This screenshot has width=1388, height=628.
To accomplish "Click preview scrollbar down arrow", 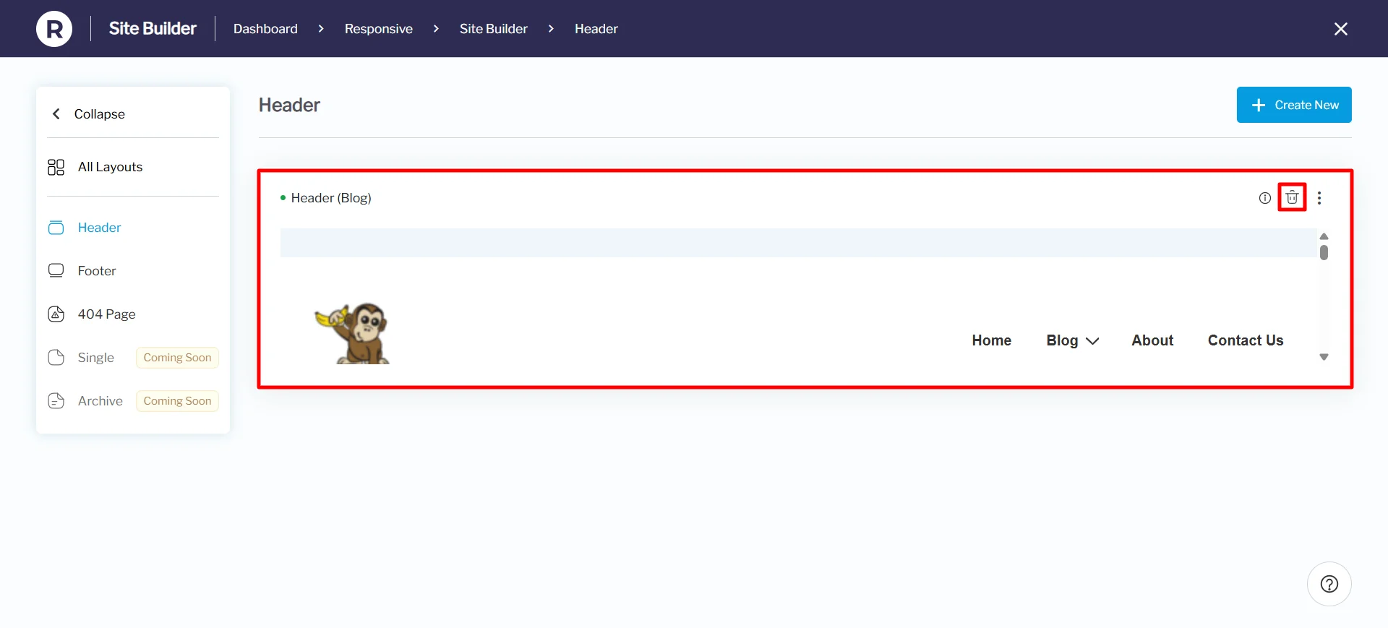I will click(x=1324, y=357).
